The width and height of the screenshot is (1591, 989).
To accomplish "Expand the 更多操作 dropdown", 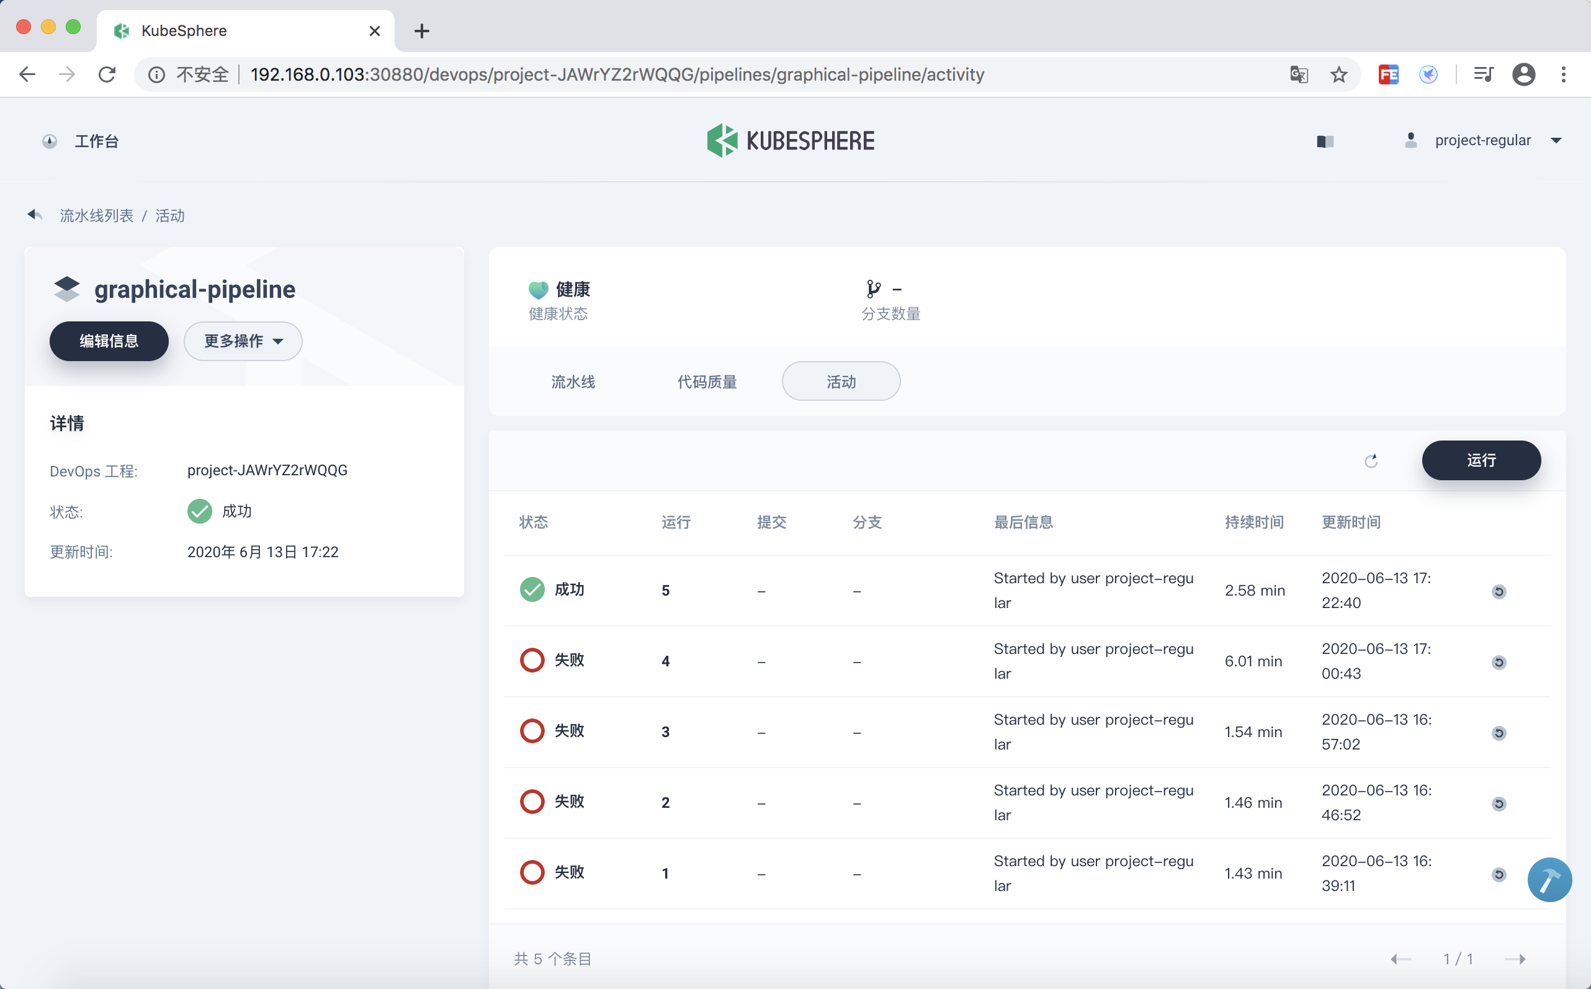I will [x=243, y=341].
